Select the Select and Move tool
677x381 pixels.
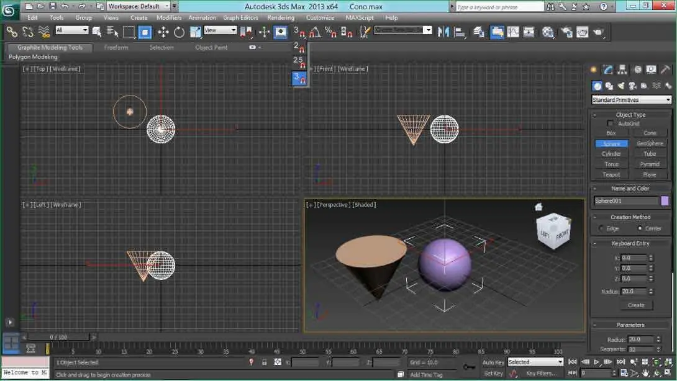coord(163,32)
